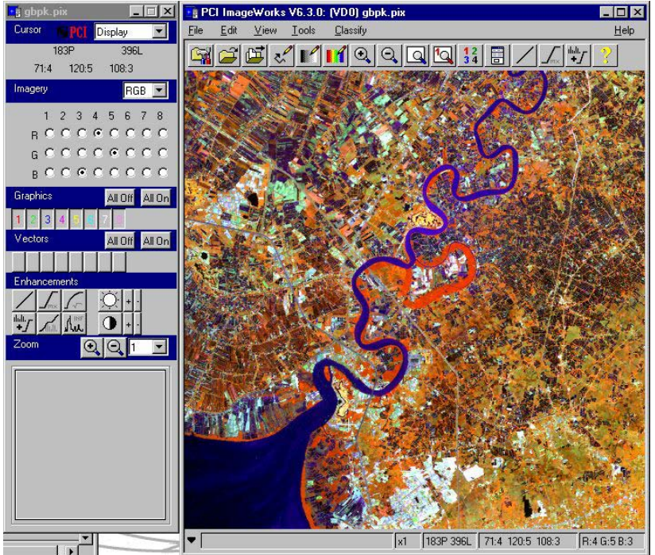Image resolution: width=655 pixels, height=555 pixels.
Task: Apply linear enhancement in the Enhancements panel
Action: [x=25, y=301]
